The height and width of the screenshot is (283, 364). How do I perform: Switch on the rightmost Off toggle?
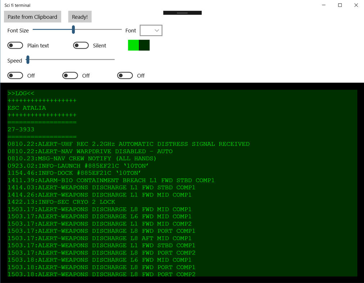tap(125, 76)
